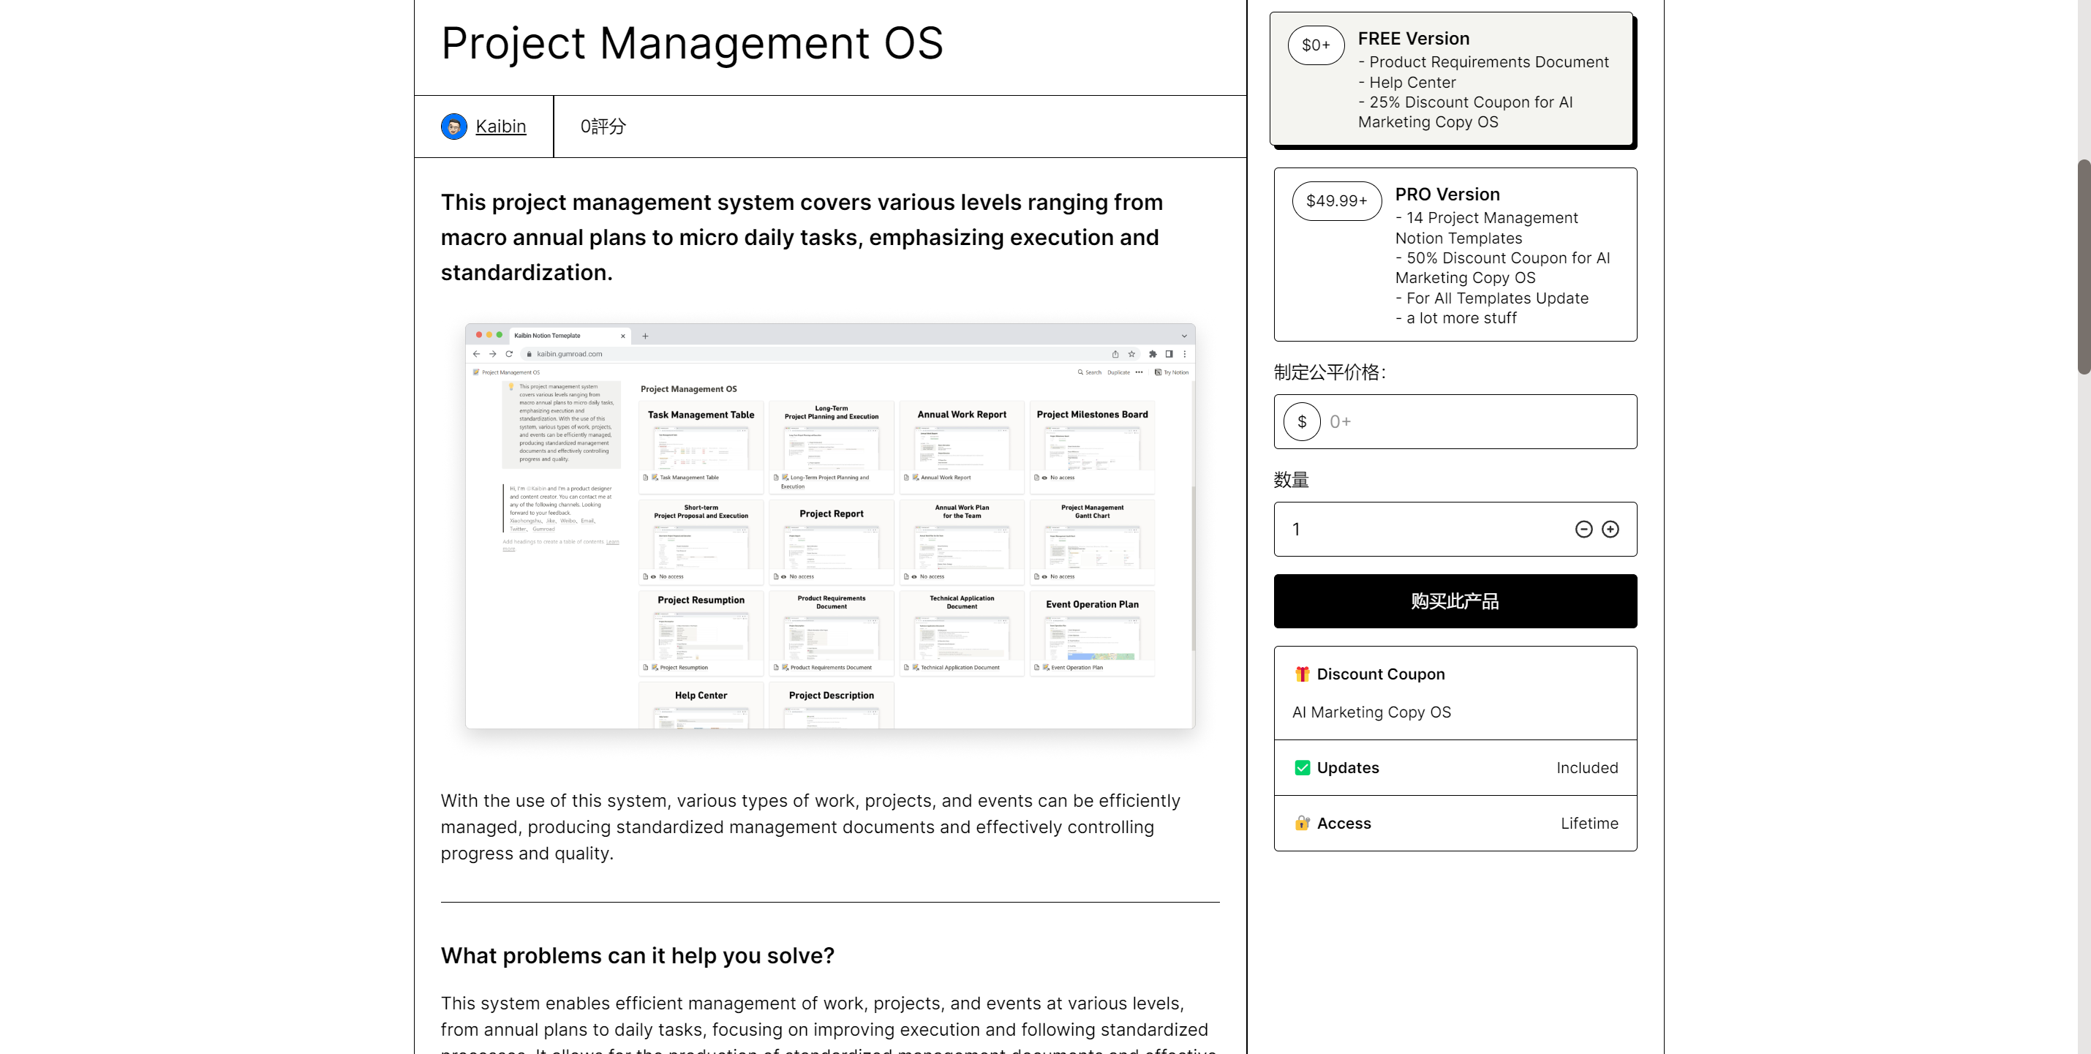Click Kaibin's profile avatar icon
Screen dimensions: 2091x1054
click(x=453, y=127)
